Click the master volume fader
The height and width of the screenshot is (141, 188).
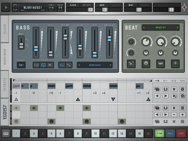tap(171, 10)
